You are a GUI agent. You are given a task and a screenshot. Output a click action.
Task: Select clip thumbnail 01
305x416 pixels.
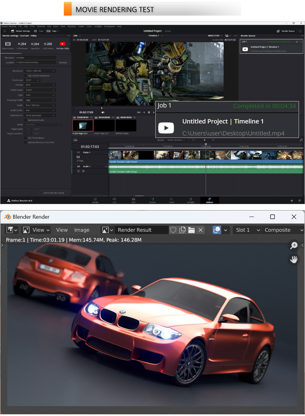pos(83,126)
